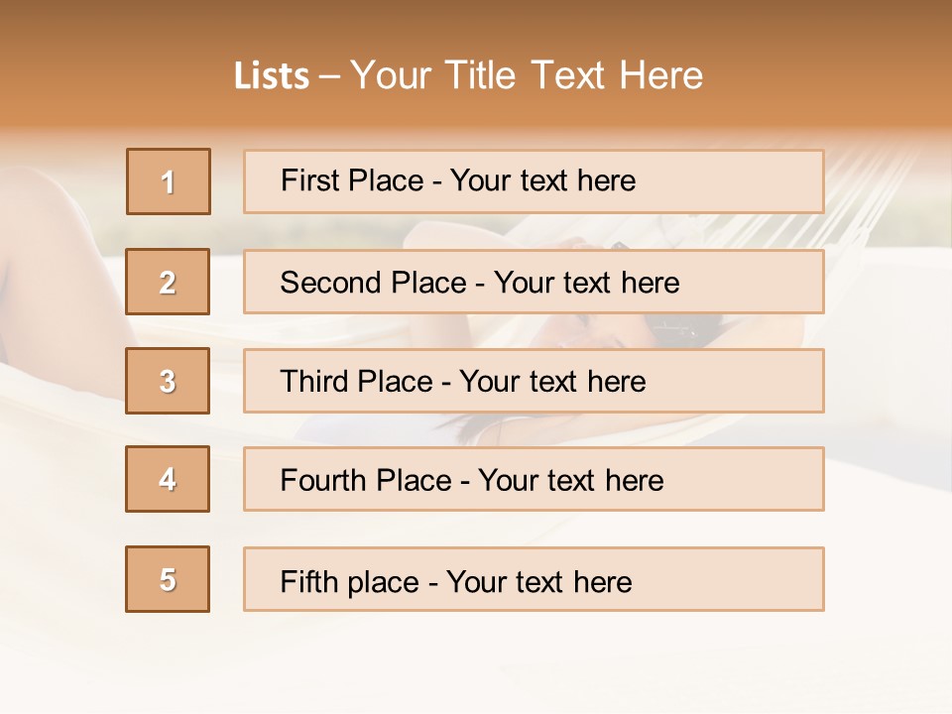The height and width of the screenshot is (714, 952).
Task: Click "Your text here" in the fourth row
Action: click(570, 481)
